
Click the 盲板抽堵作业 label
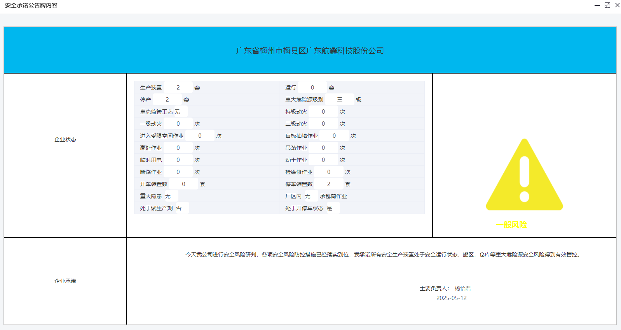[302, 136]
